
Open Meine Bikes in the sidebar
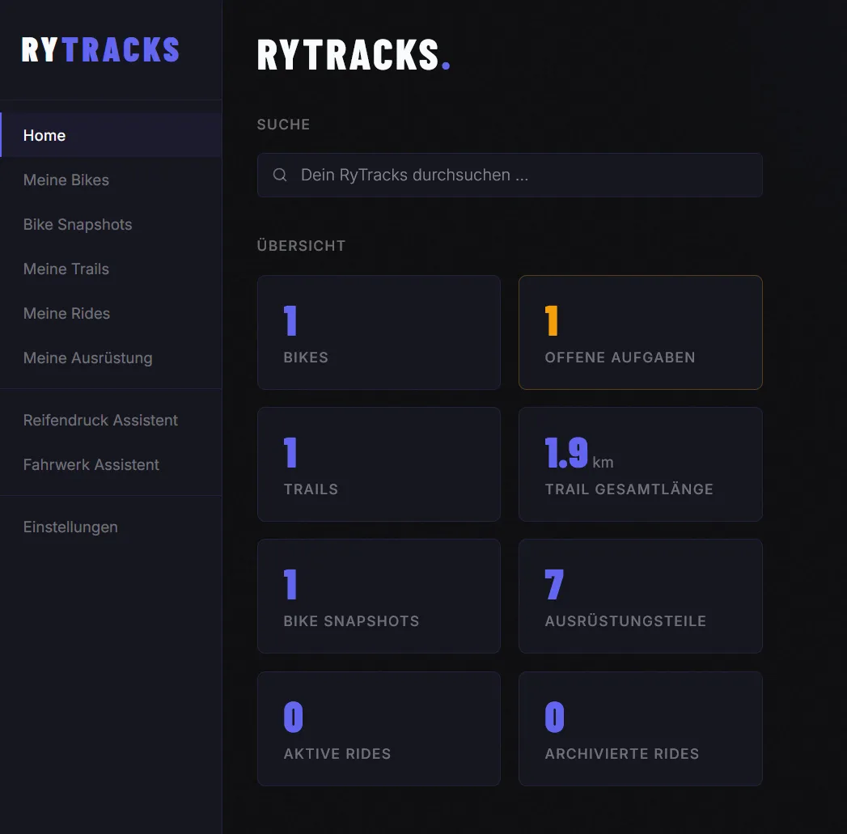pyautogui.click(x=66, y=180)
